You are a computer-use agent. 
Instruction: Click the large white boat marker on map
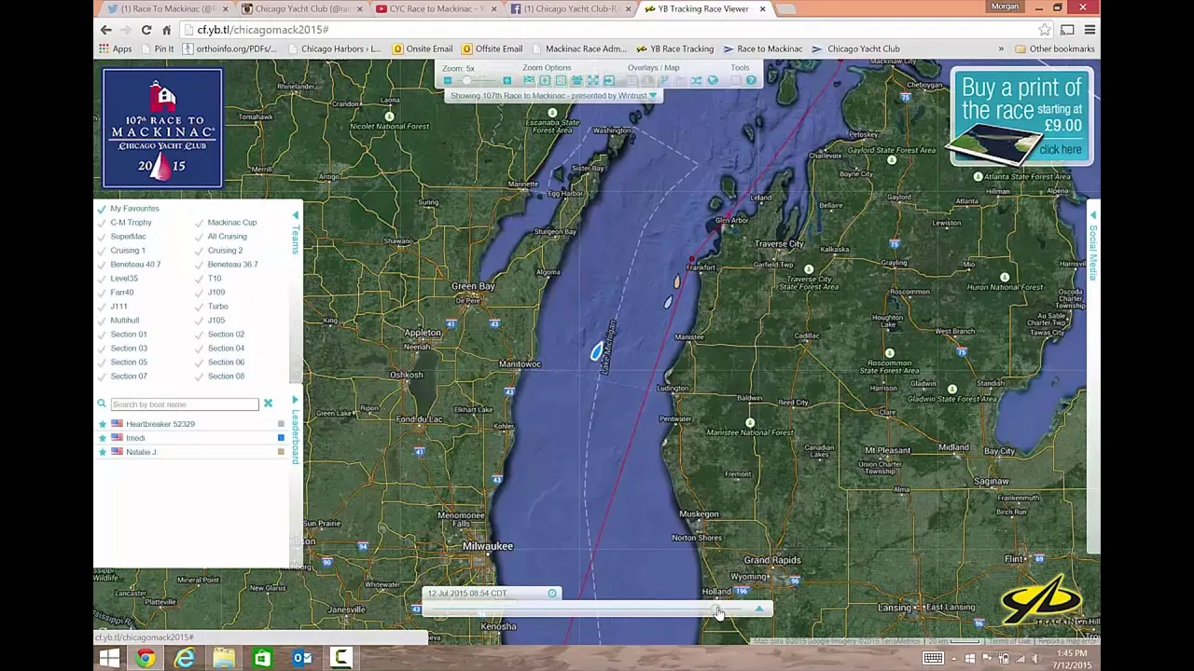tap(597, 351)
